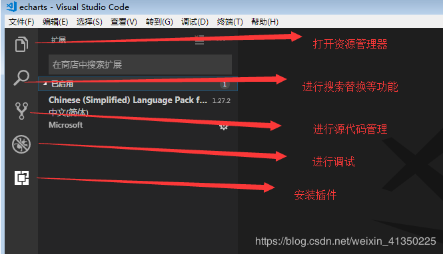This screenshot has height=254, width=443.
Task: Select the Extensions view icon
Action: (21, 178)
